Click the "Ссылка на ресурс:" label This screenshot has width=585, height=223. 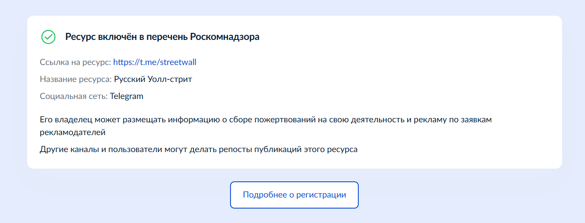[75, 62]
